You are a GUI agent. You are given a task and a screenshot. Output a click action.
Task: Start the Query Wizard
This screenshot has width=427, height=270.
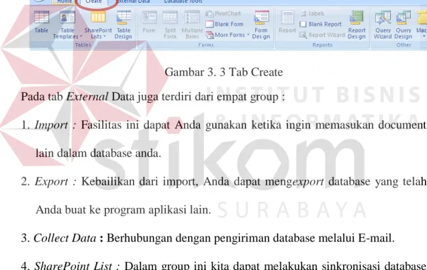click(383, 25)
